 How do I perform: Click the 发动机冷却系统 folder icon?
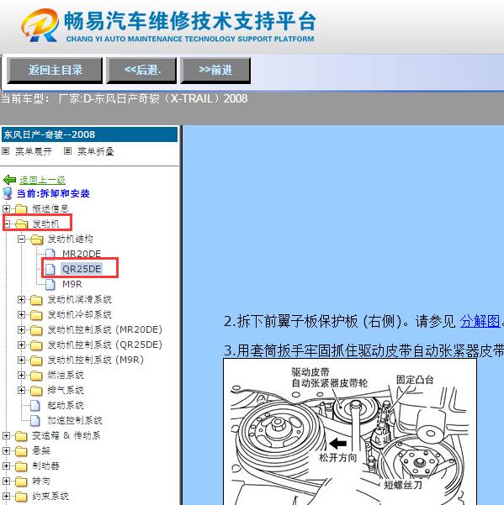[x=36, y=315]
